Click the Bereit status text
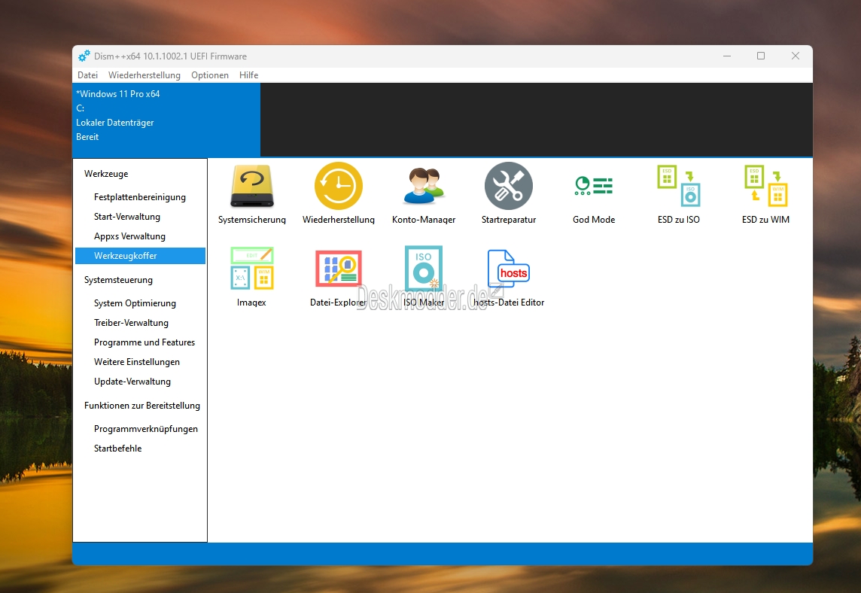This screenshot has height=593, width=861. click(87, 137)
